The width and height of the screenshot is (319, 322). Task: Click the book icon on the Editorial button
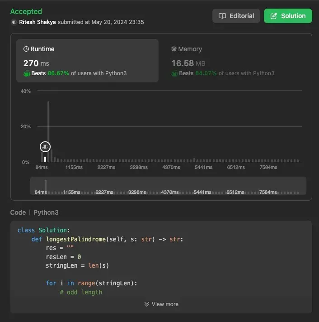(222, 16)
